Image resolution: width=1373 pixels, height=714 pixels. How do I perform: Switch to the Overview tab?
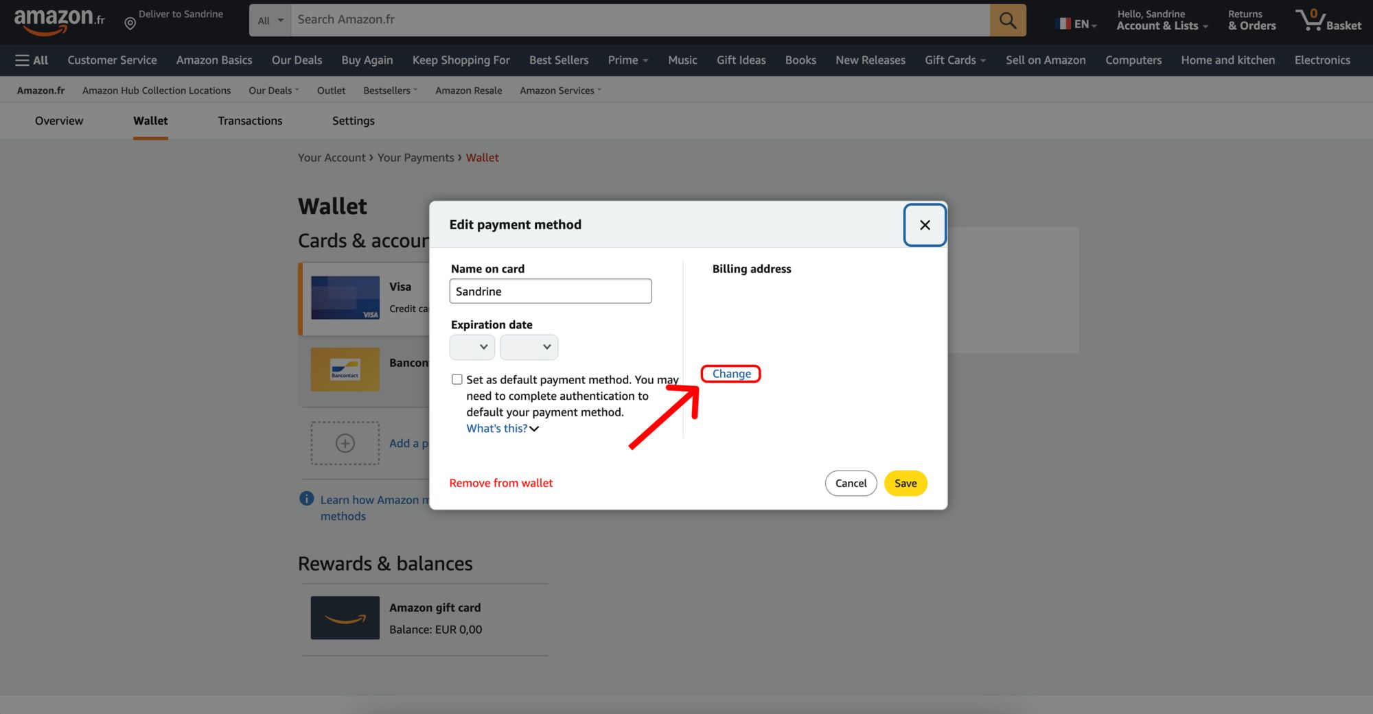pos(59,121)
